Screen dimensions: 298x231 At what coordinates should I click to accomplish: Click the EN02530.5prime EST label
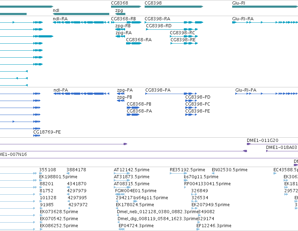click(230, 170)
